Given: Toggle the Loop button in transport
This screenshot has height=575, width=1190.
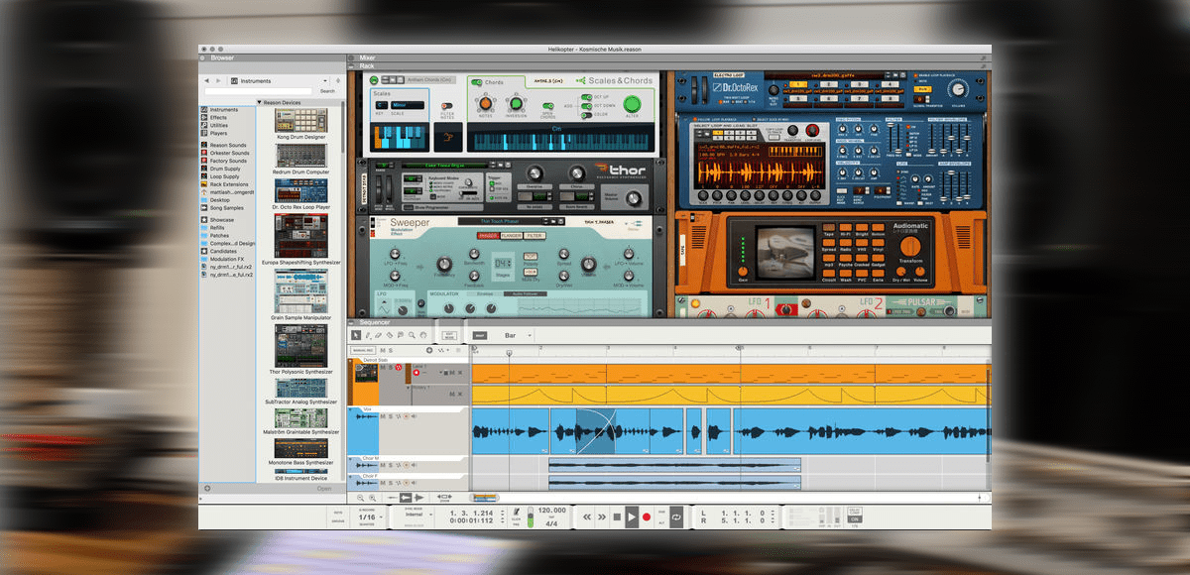Looking at the screenshot, I should tap(676, 517).
